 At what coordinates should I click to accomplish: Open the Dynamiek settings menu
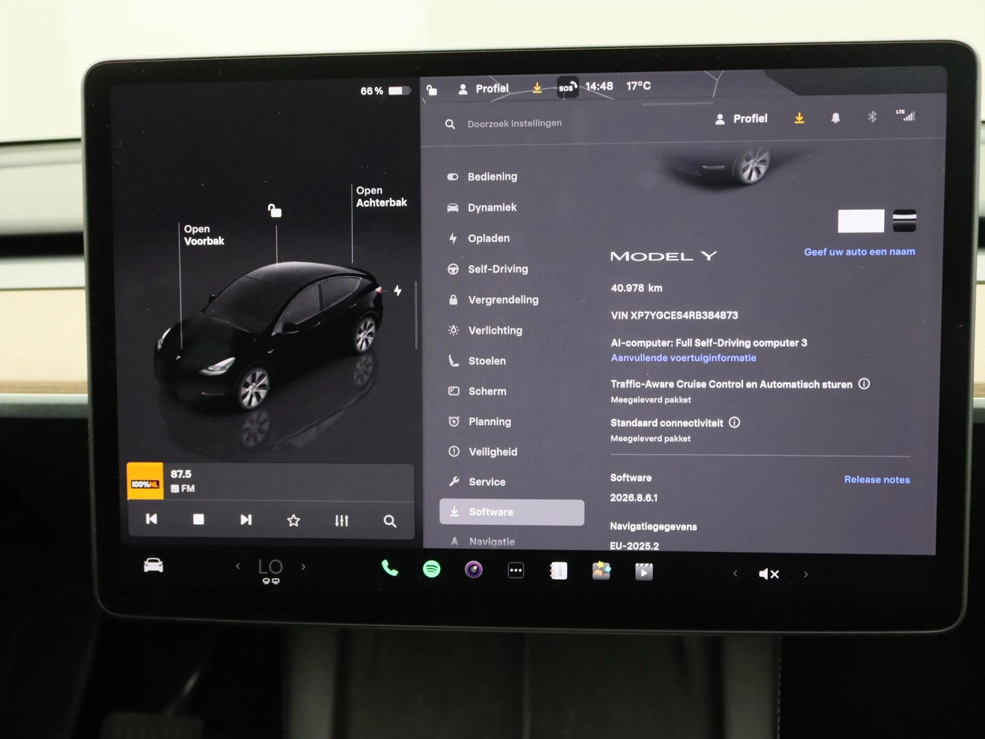pyautogui.click(x=482, y=207)
